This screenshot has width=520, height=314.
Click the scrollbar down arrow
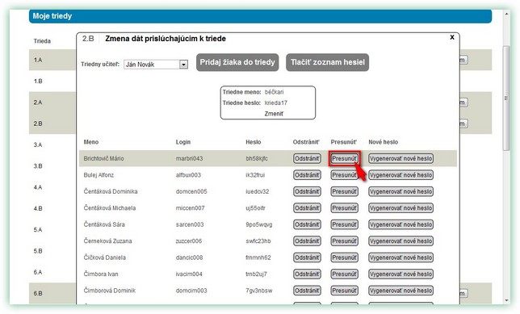pyautogui.click(x=506, y=300)
